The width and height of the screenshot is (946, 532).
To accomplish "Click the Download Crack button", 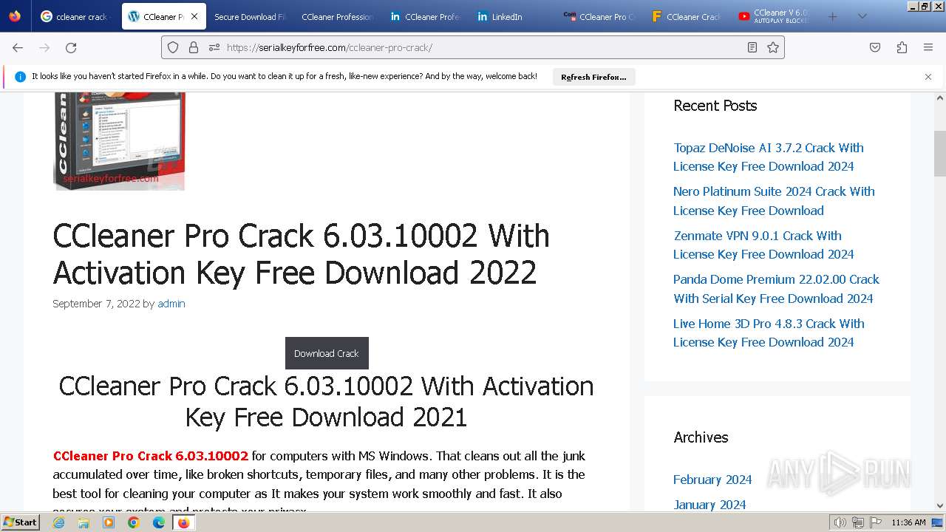I will (x=327, y=353).
